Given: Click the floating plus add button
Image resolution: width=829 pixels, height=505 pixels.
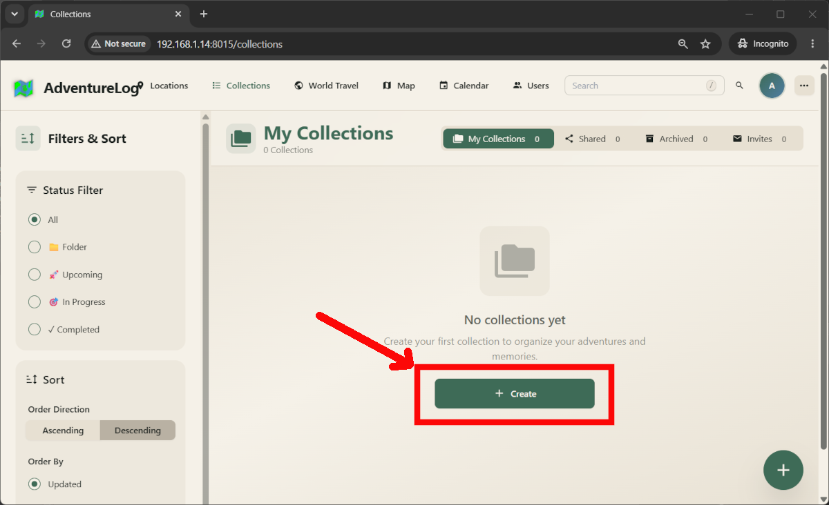Looking at the screenshot, I should click(783, 470).
